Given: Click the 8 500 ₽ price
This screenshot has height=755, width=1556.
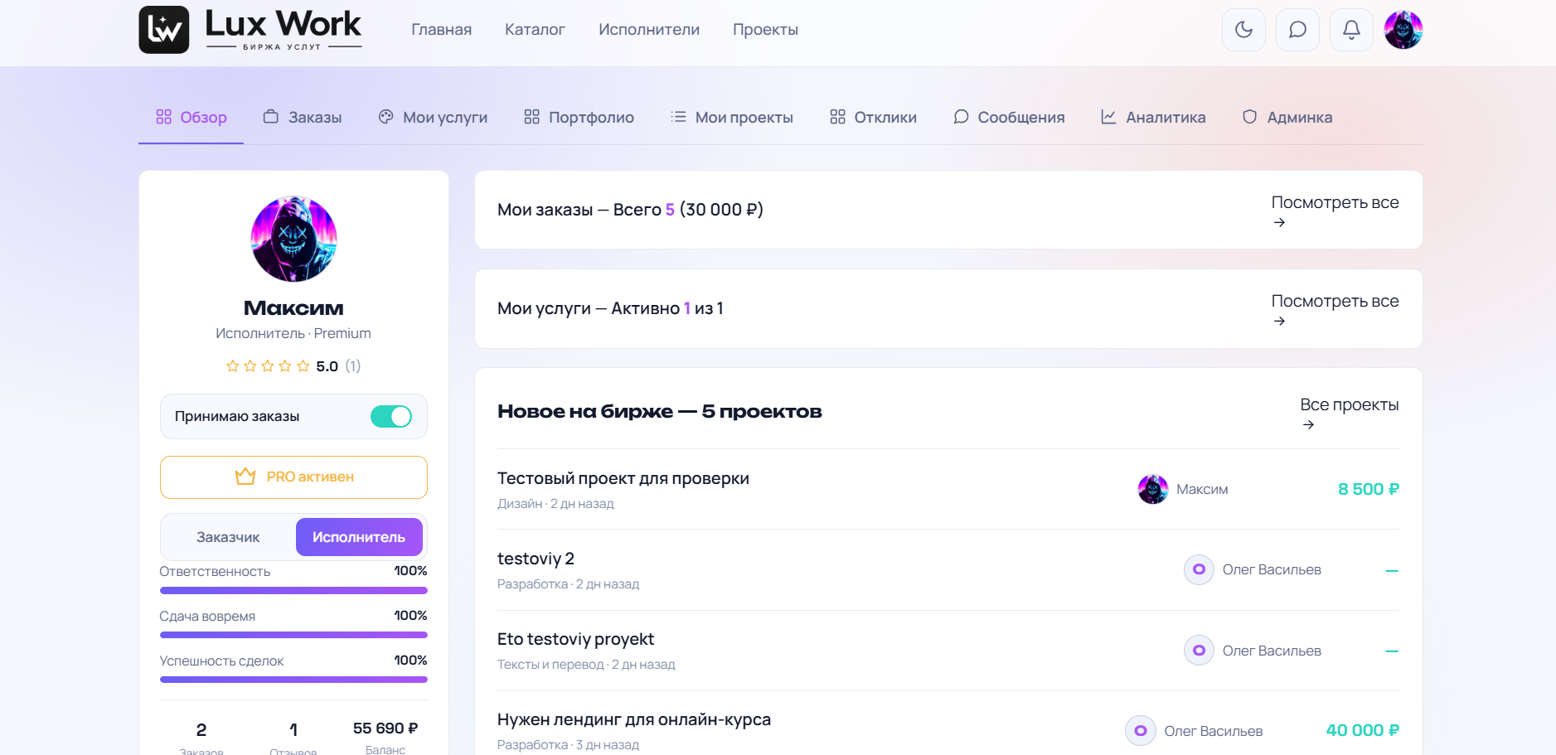Looking at the screenshot, I should point(1368,489).
